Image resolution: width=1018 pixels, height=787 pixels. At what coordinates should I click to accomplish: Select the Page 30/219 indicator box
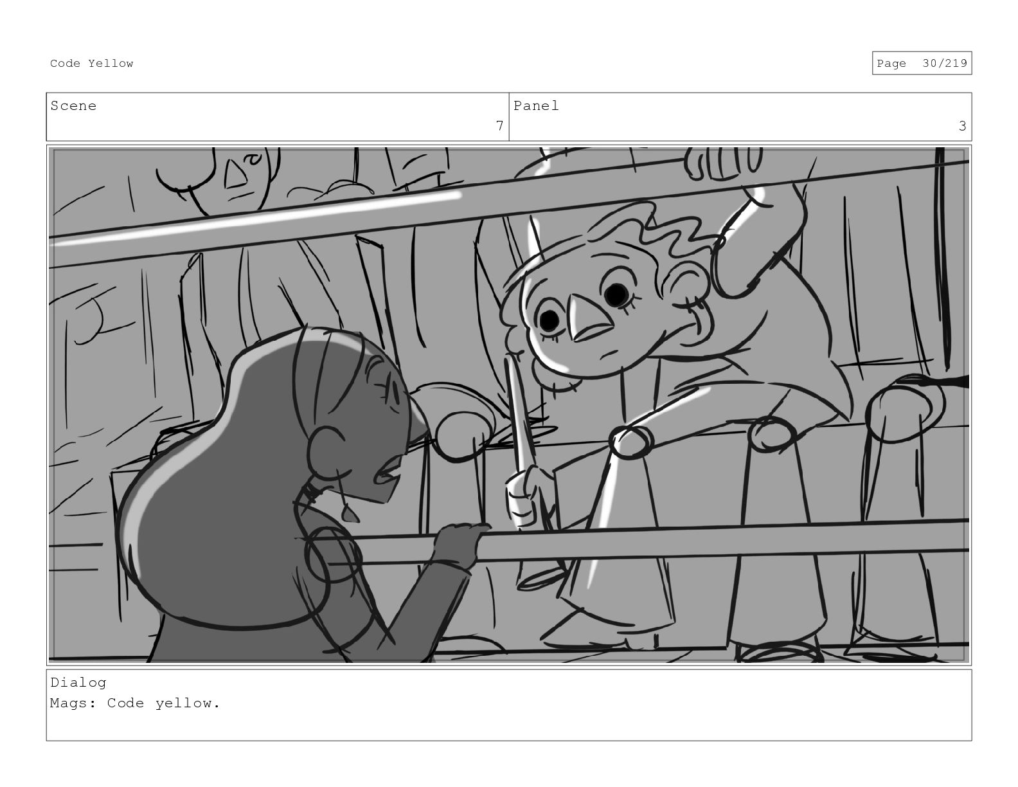click(922, 63)
